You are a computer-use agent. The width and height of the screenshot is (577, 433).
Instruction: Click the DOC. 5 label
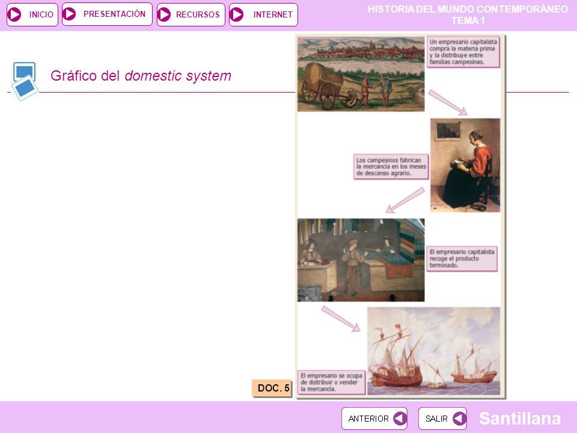[272, 388]
